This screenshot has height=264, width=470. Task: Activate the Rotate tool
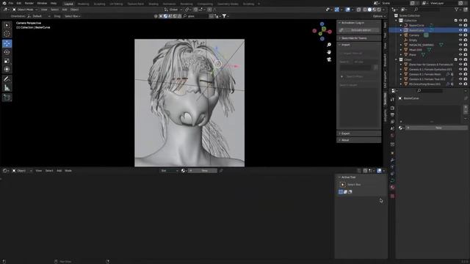point(7,52)
